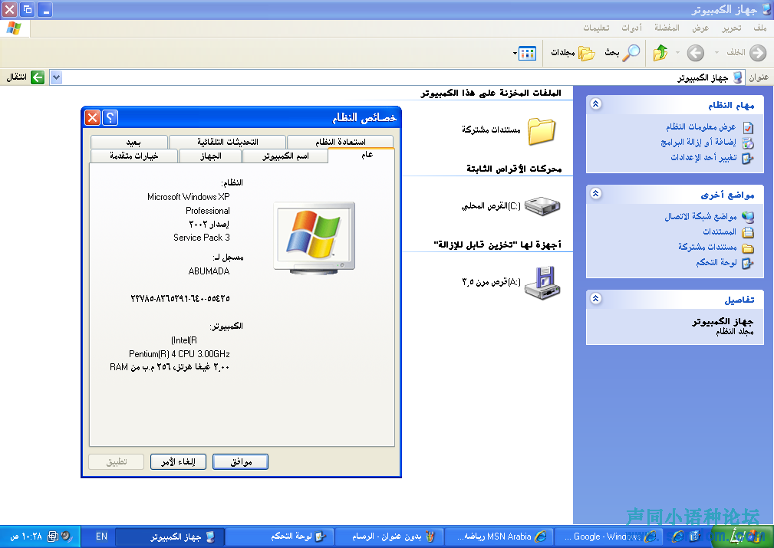774x548 pixels.
Task: Select the 3.5 Floppy (A:) drive icon
Action: (542, 283)
